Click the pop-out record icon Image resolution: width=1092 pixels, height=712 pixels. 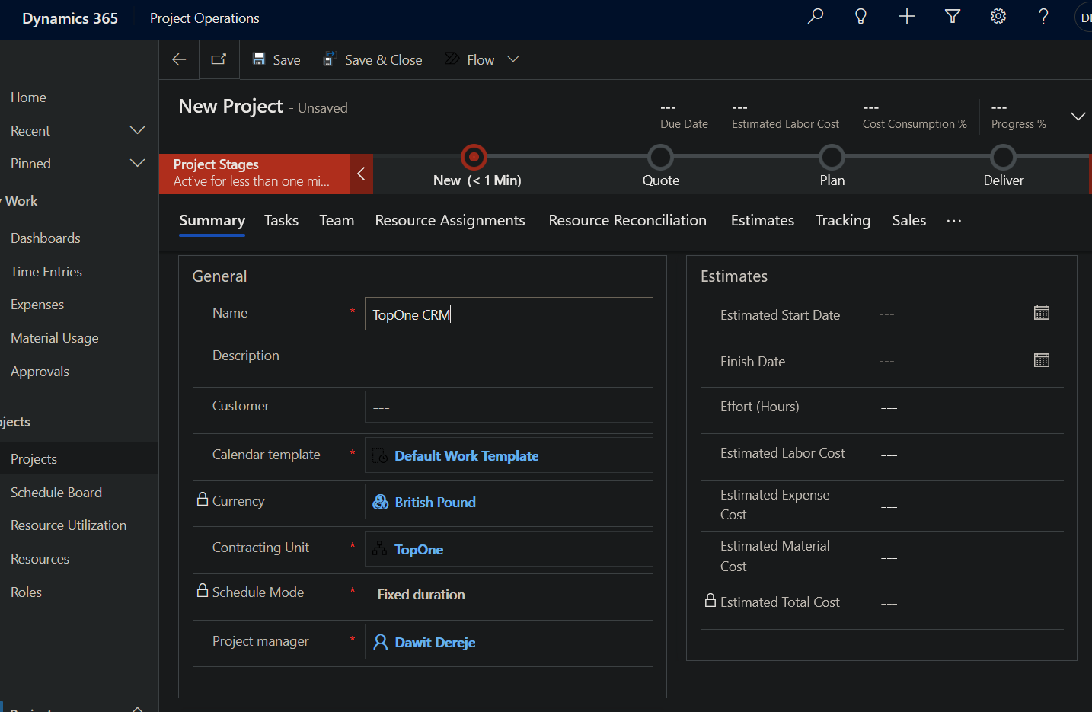coord(219,59)
